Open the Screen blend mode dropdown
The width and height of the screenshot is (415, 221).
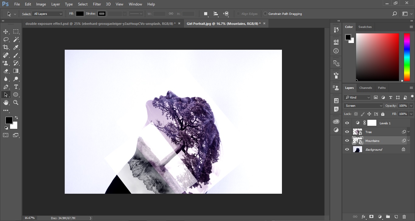(x=363, y=105)
